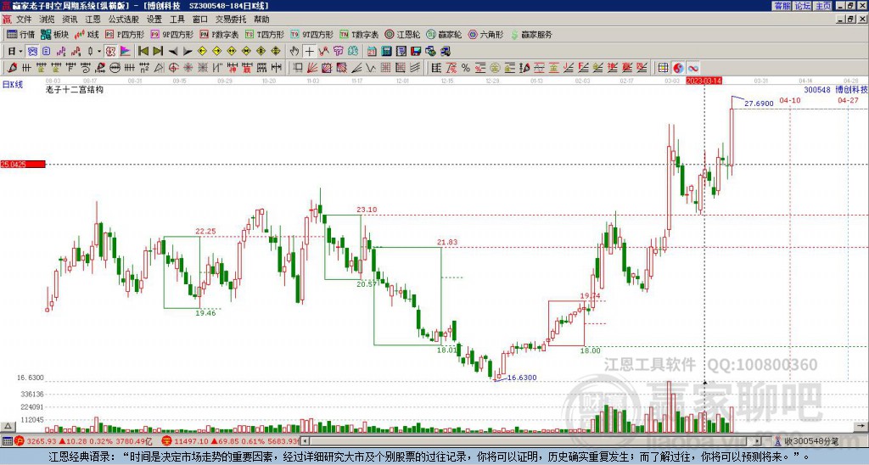Jump to last bar icon
This screenshot has height=465, width=869.
[x=158, y=52]
